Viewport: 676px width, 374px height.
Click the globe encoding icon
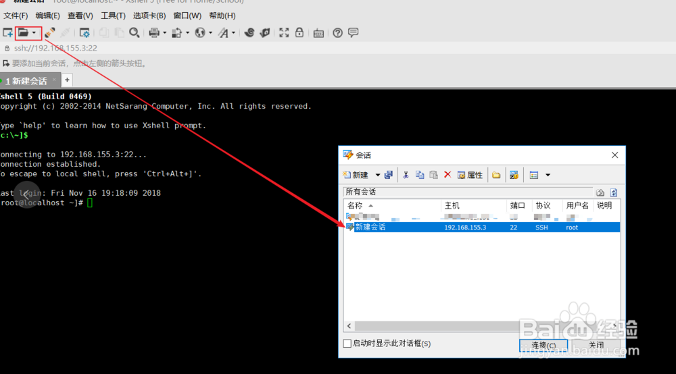coord(200,32)
